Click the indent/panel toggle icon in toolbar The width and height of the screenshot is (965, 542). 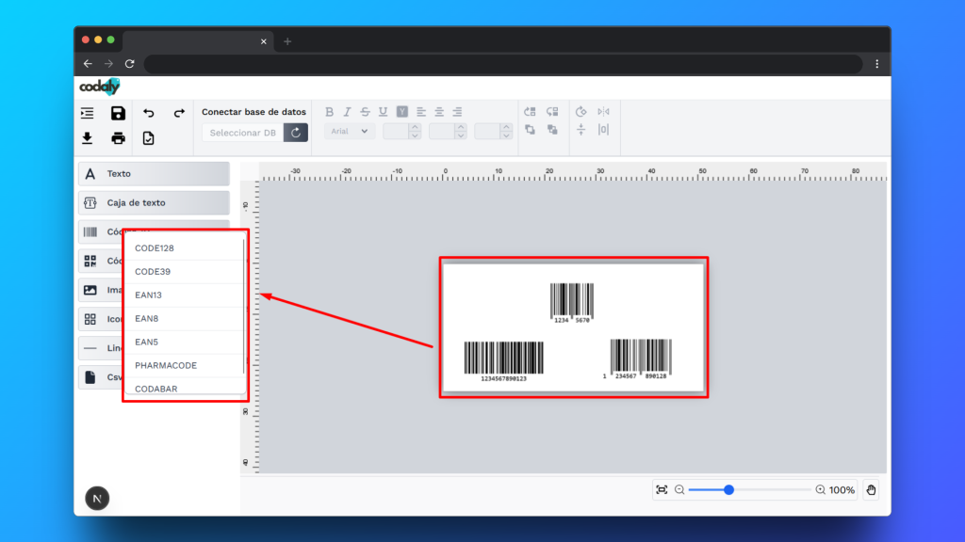(88, 113)
